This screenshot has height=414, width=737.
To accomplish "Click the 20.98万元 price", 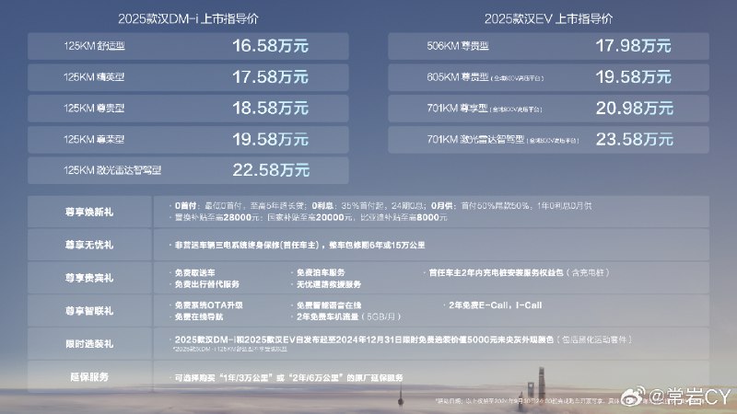I will point(635,108).
